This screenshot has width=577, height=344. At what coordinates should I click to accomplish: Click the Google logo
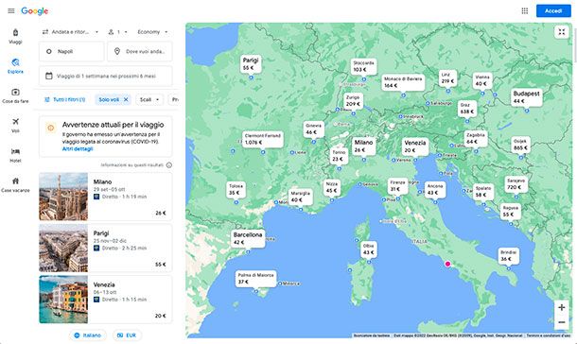point(35,11)
